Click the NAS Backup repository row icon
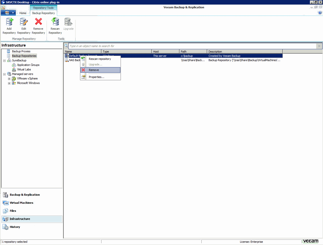Viewport: 323px width, 245px height. [67, 60]
